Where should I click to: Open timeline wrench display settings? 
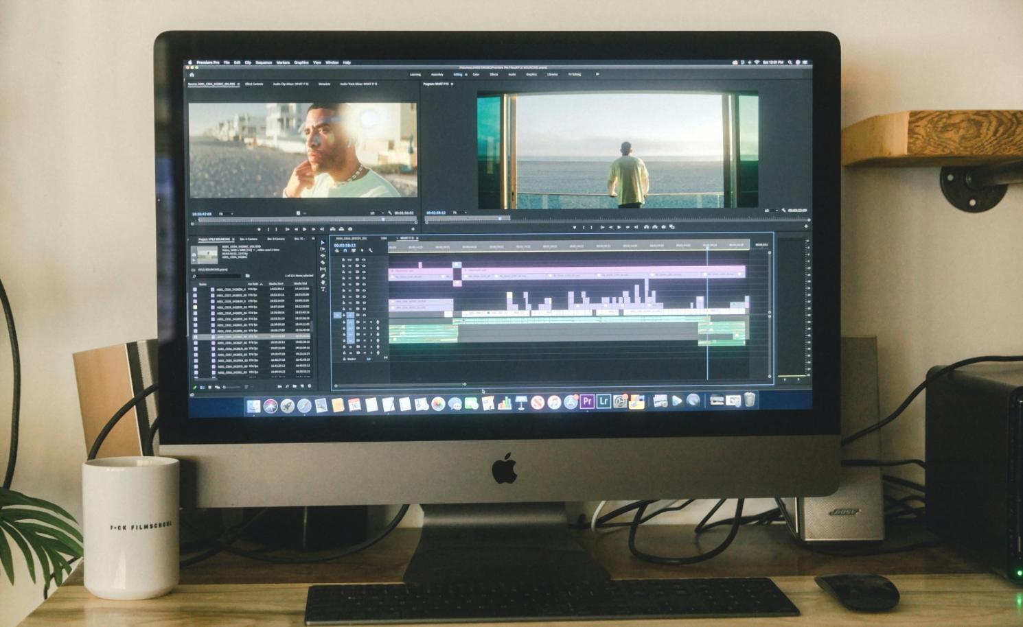[x=371, y=250]
